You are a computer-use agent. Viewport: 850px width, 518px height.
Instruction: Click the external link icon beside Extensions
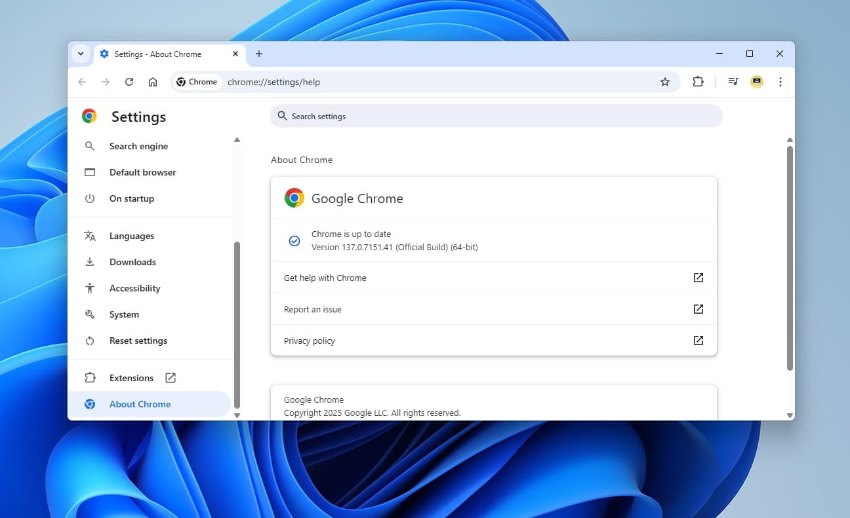[171, 378]
